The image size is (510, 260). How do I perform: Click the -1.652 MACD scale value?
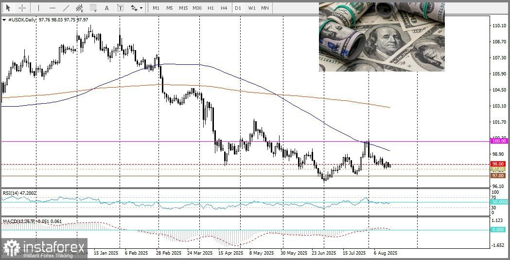coord(498,245)
